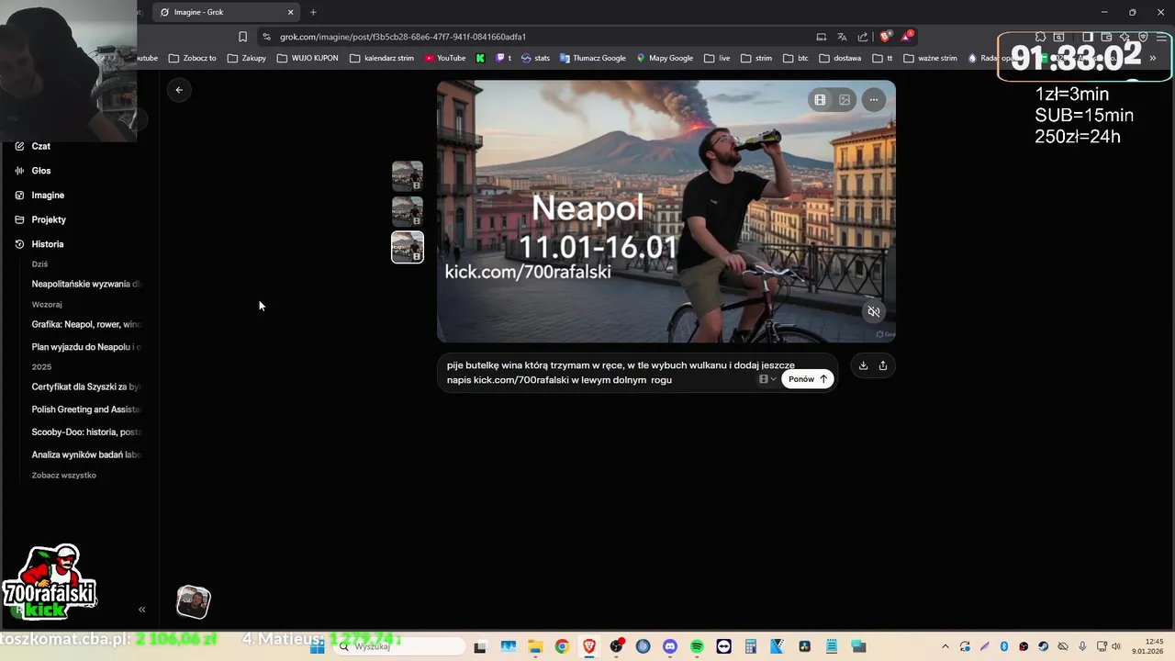Viewport: 1175px width, 661px height.
Task: Share the generated post
Action: coord(883,365)
